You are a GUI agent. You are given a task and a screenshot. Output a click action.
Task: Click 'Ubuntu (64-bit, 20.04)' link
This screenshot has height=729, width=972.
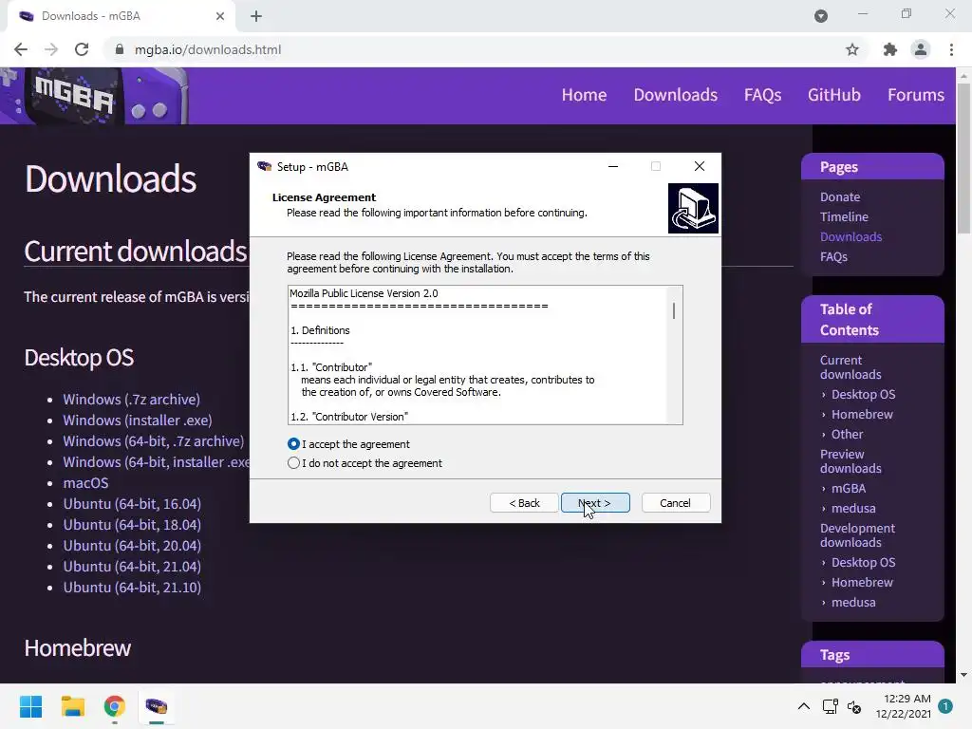132,546
